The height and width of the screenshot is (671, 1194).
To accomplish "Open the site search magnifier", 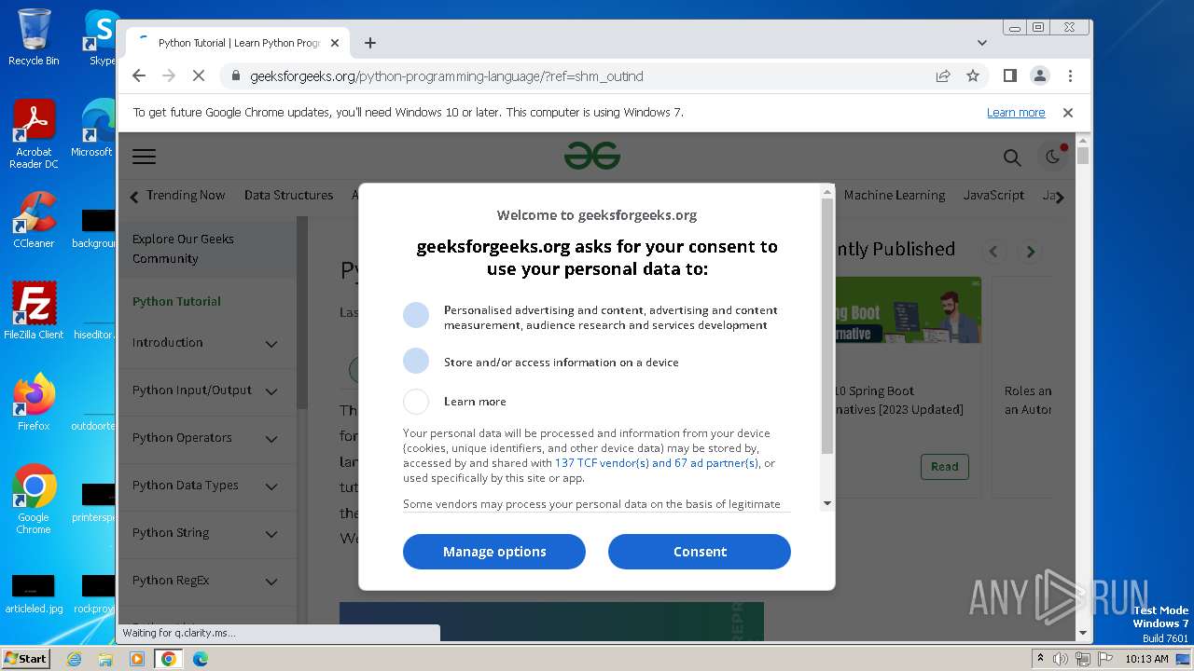I will click(1012, 157).
